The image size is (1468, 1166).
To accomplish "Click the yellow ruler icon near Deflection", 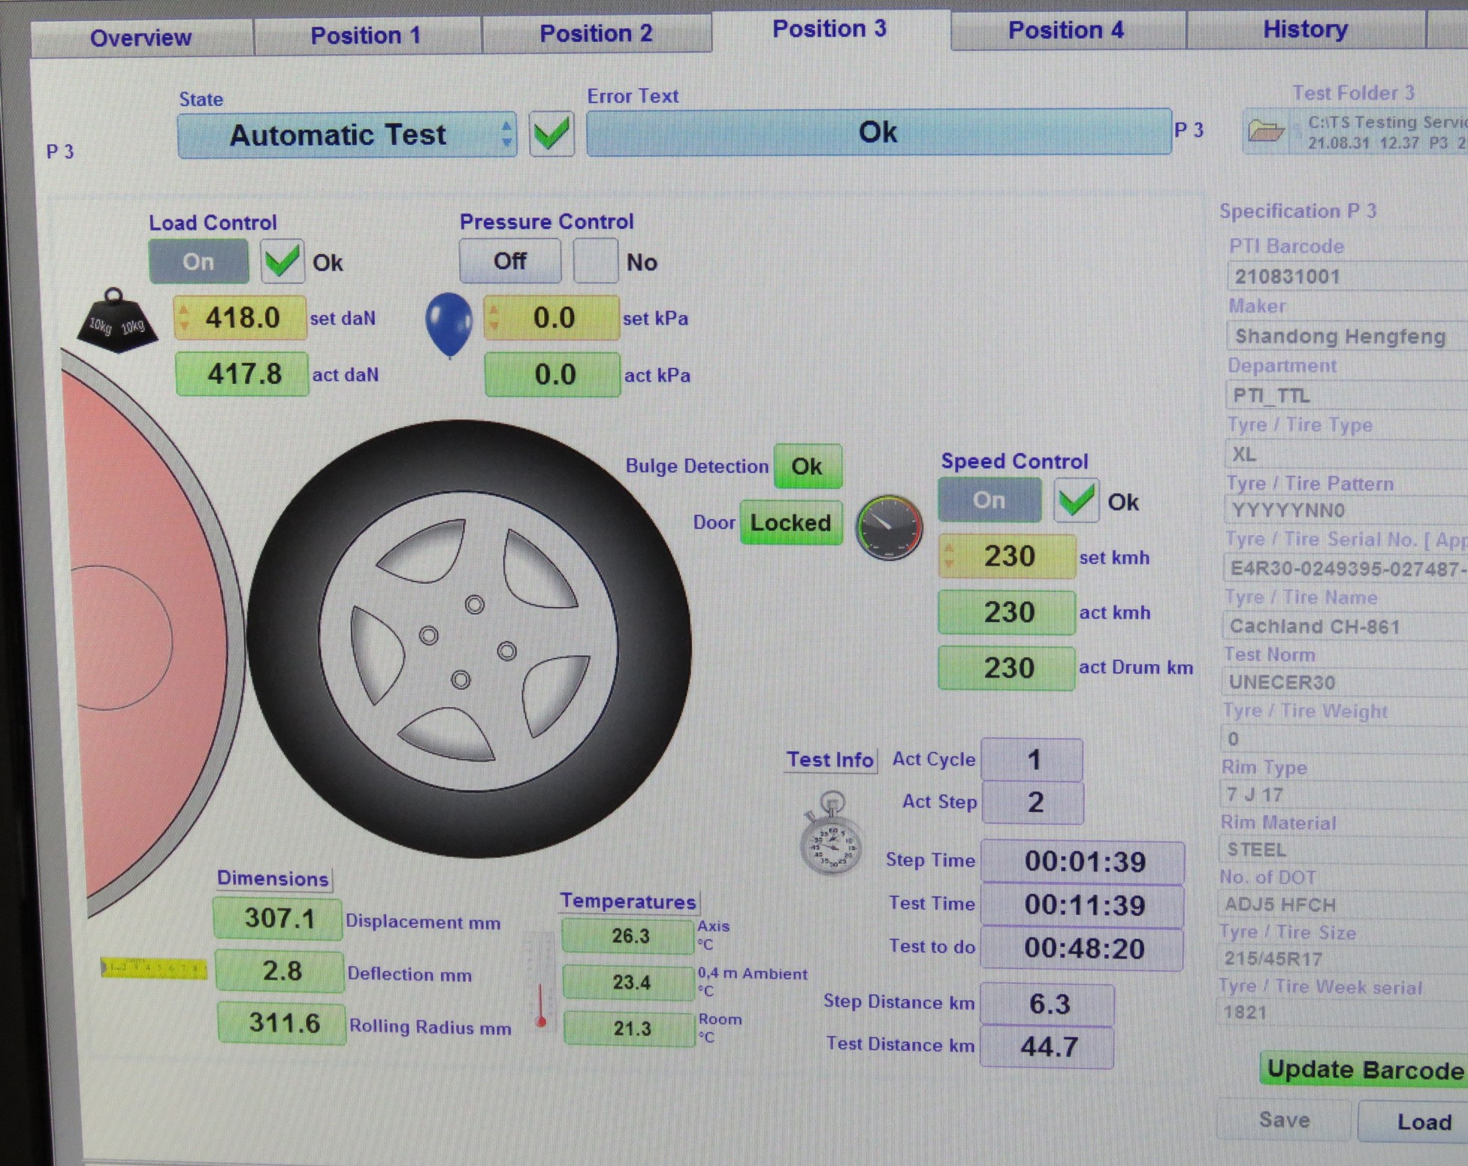I will click(154, 970).
